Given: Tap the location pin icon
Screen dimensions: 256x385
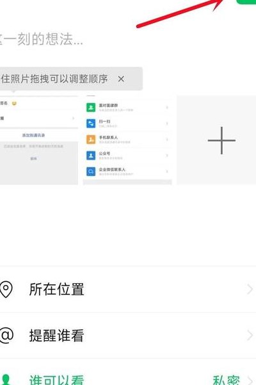Looking at the screenshot, I should tap(6, 290).
